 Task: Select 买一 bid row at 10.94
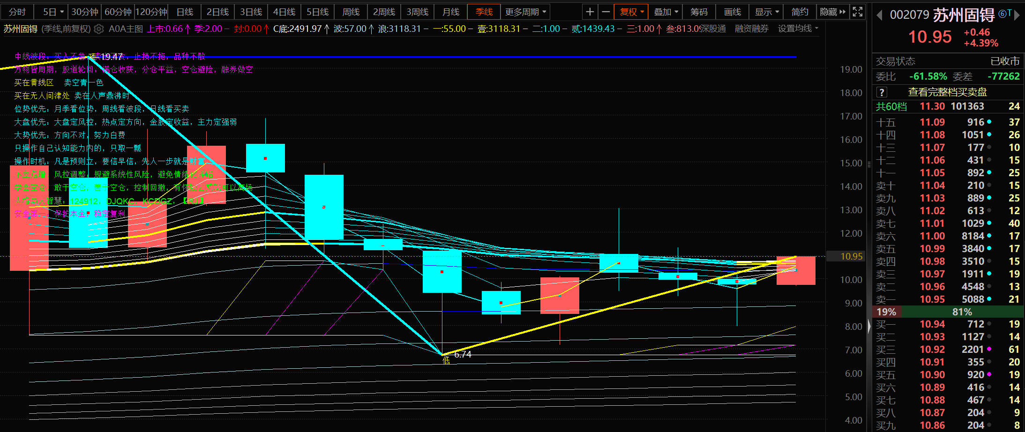pyautogui.click(x=948, y=324)
